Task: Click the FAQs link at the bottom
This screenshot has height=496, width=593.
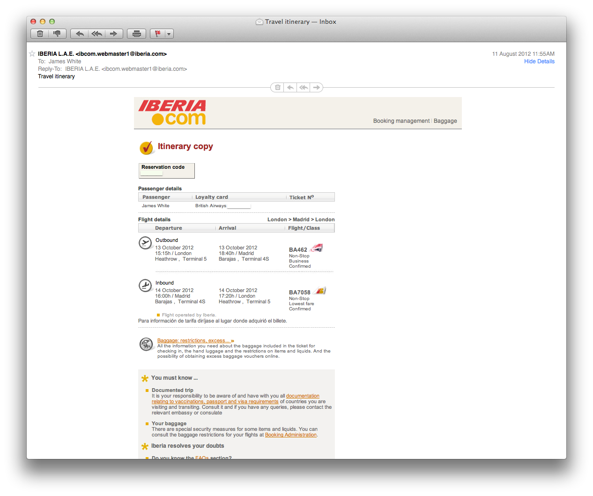Action: 202,457
